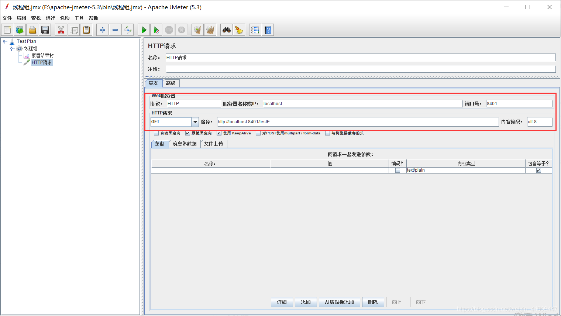Switch to the 文件上传 tab
This screenshot has width=561, height=316.
(x=214, y=144)
